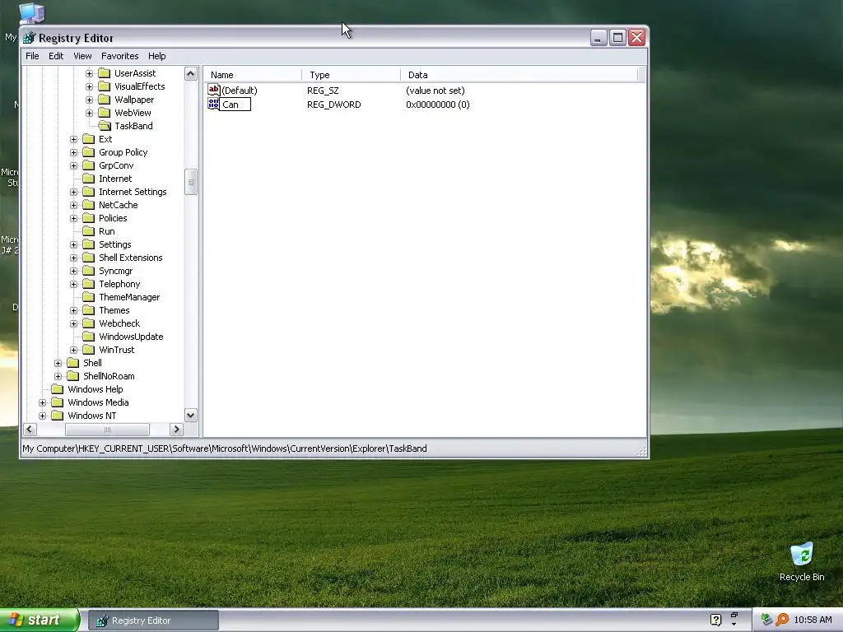Click the DWORD value icon beside Can
Viewport: 843px width, 632px height.
coord(213,104)
